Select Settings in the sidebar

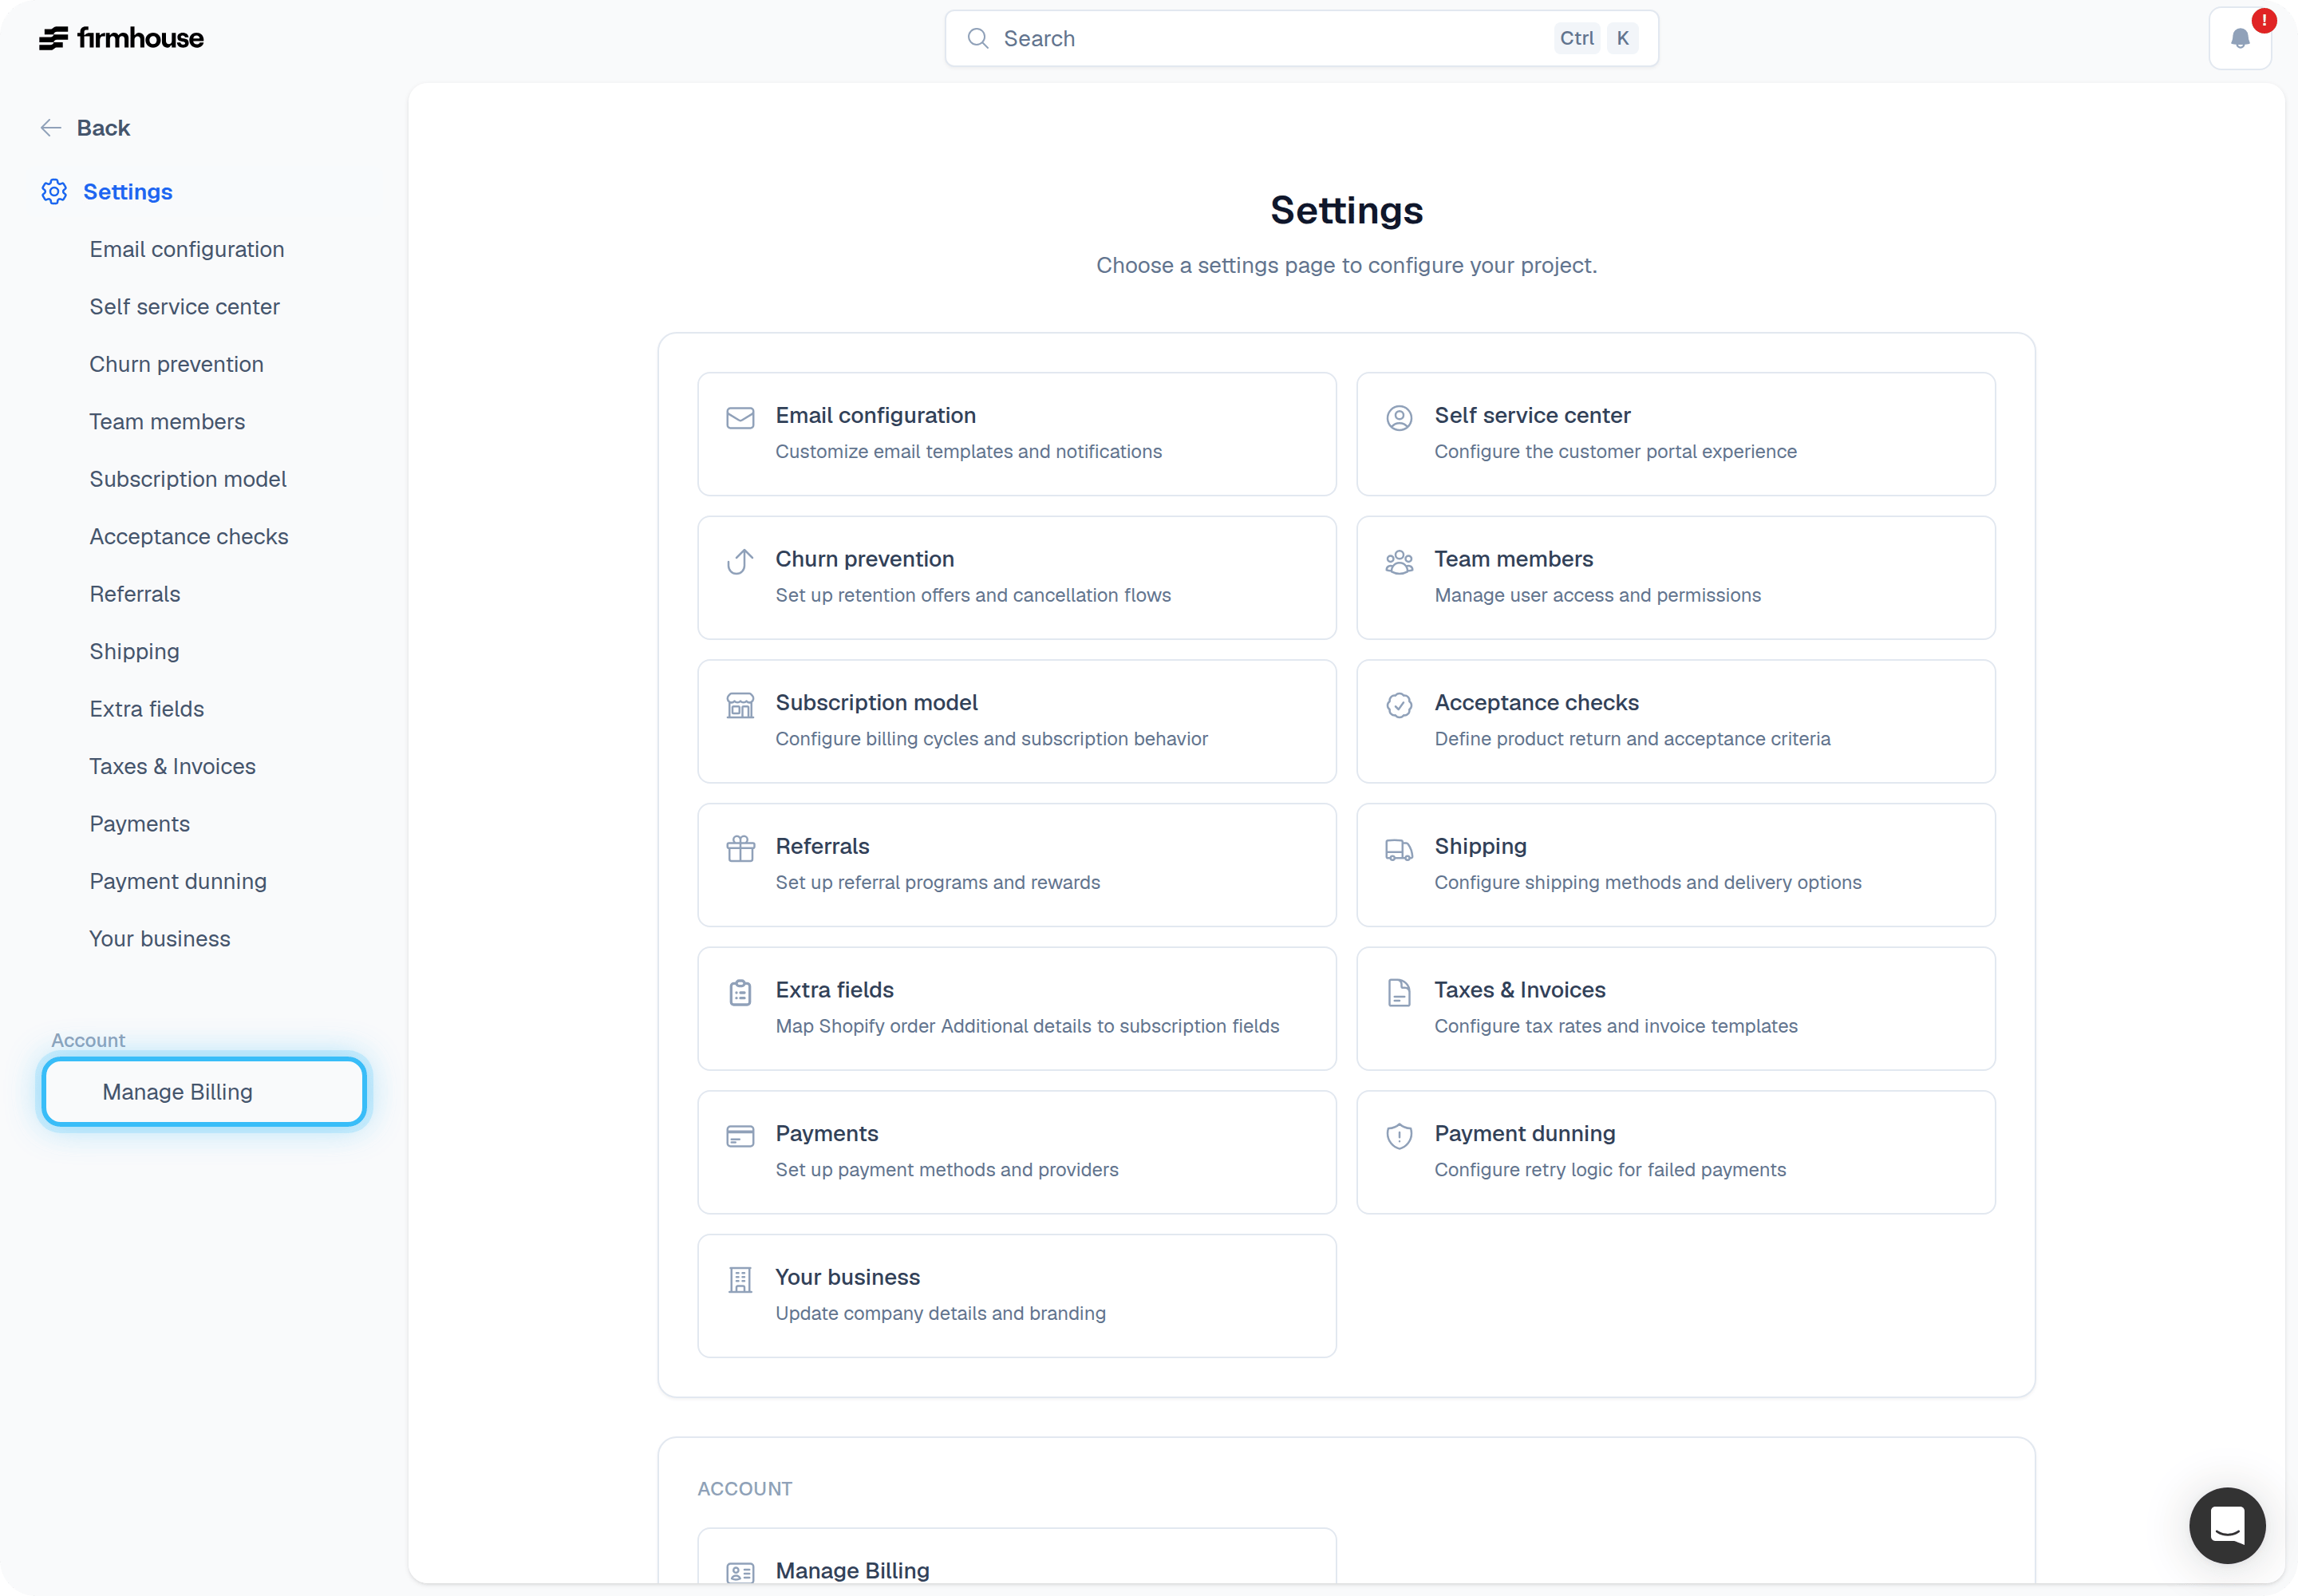(127, 191)
